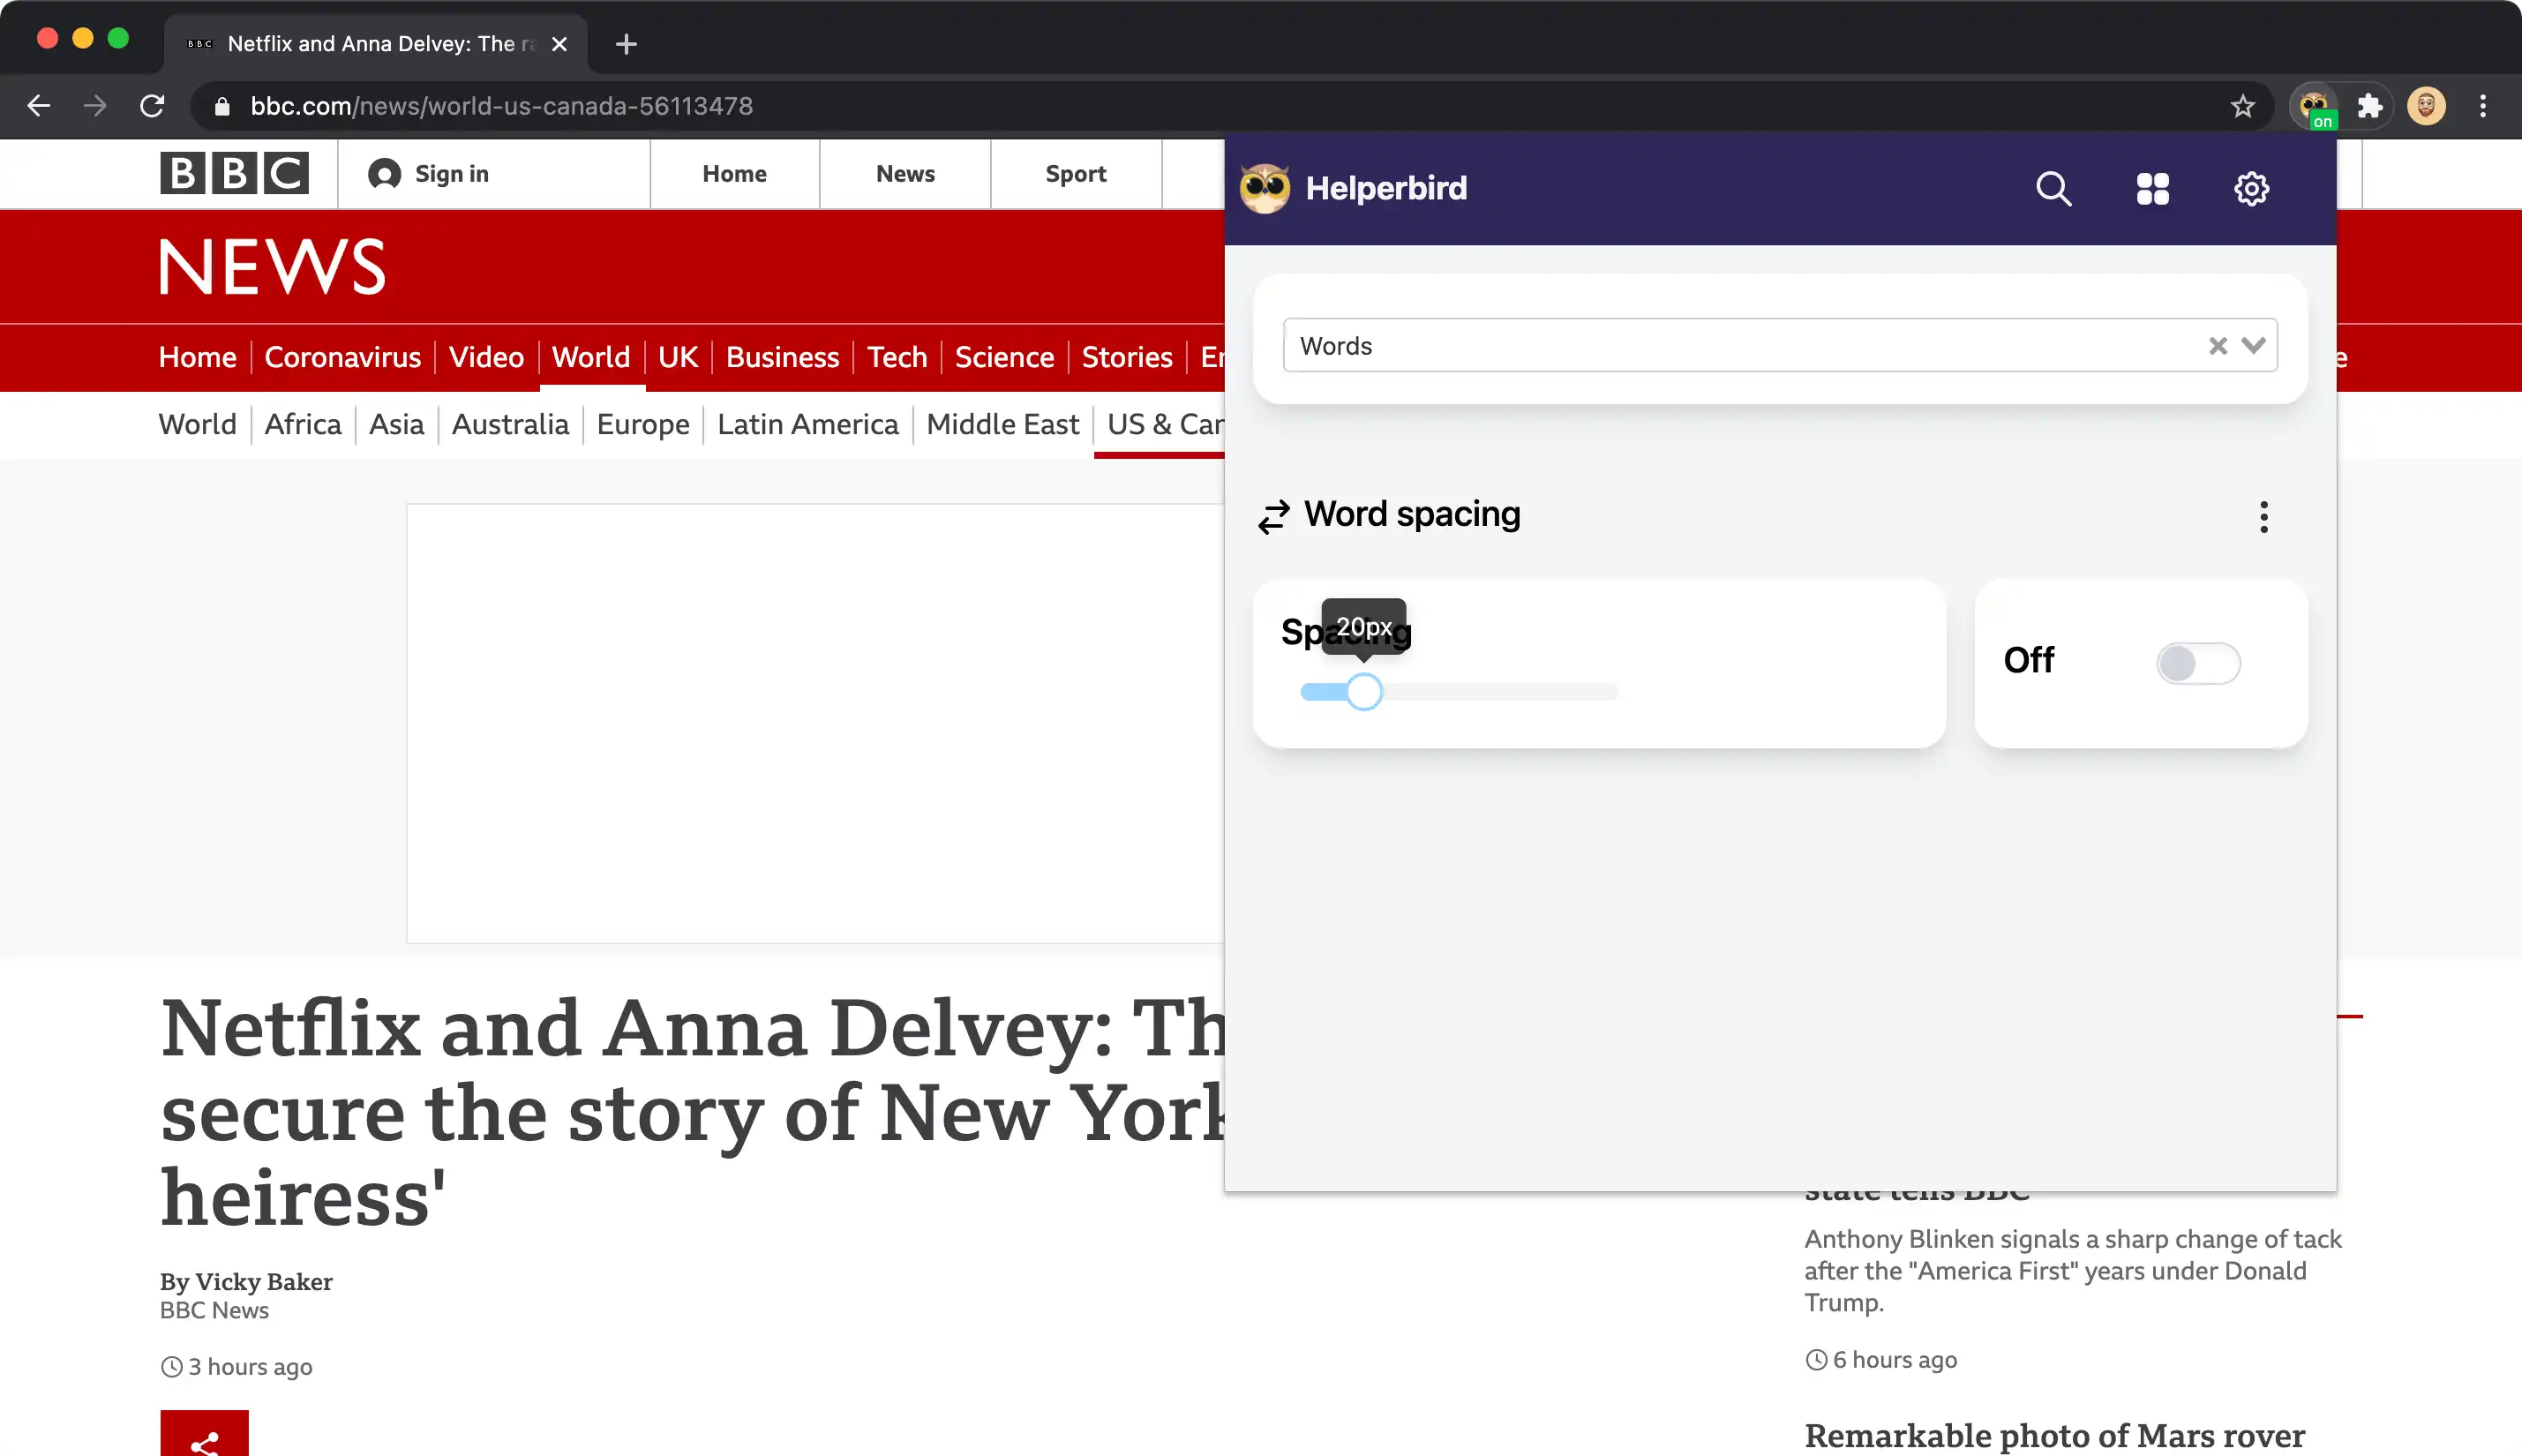Viewport: 2522px width, 1456px height.
Task: Open Africa sub-section
Action: click(x=303, y=424)
